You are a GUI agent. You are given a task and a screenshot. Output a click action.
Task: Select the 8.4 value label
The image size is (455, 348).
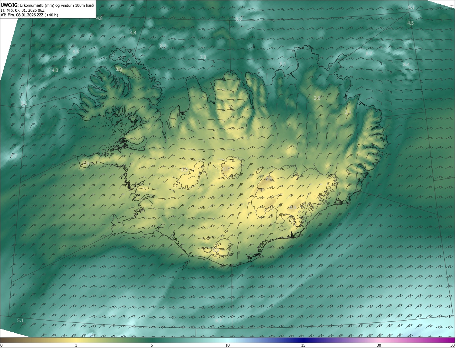point(406,64)
